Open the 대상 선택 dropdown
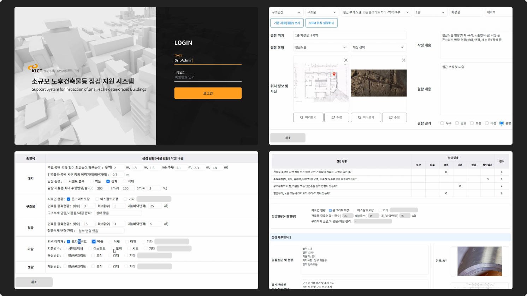This screenshot has height=296, width=527. [x=378, y=47]
